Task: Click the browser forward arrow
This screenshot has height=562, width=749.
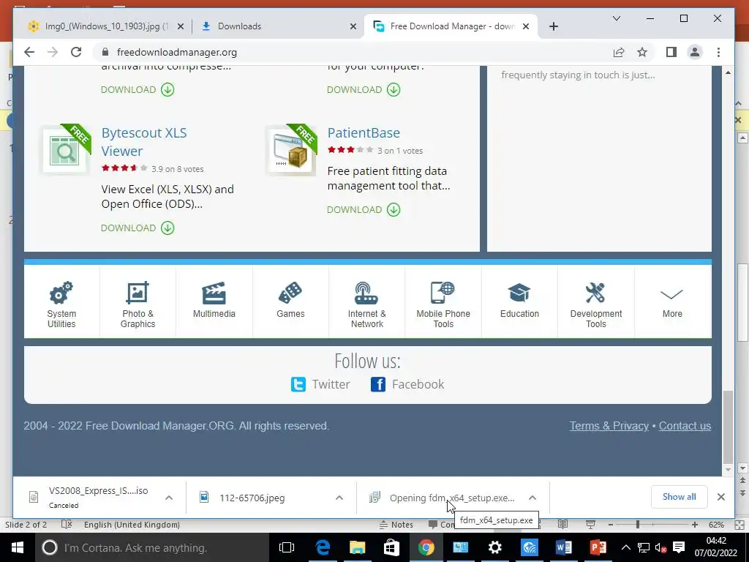Action: coord(53,52)
